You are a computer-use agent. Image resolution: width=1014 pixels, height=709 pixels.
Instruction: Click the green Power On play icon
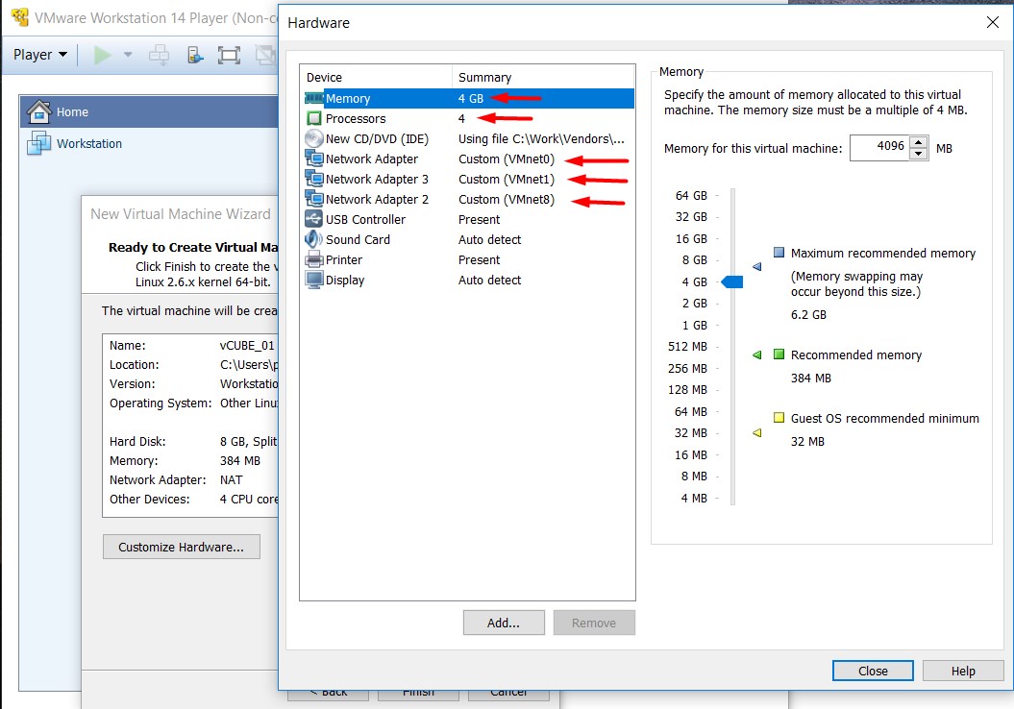click(x=102, y=55)
